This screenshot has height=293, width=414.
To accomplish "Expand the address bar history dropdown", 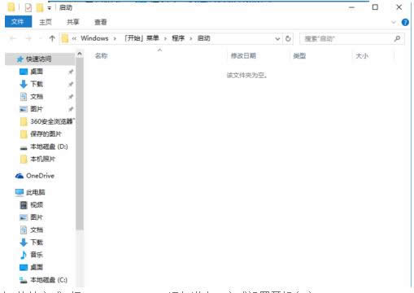I will pyautogui.click(x=277, y=38).
